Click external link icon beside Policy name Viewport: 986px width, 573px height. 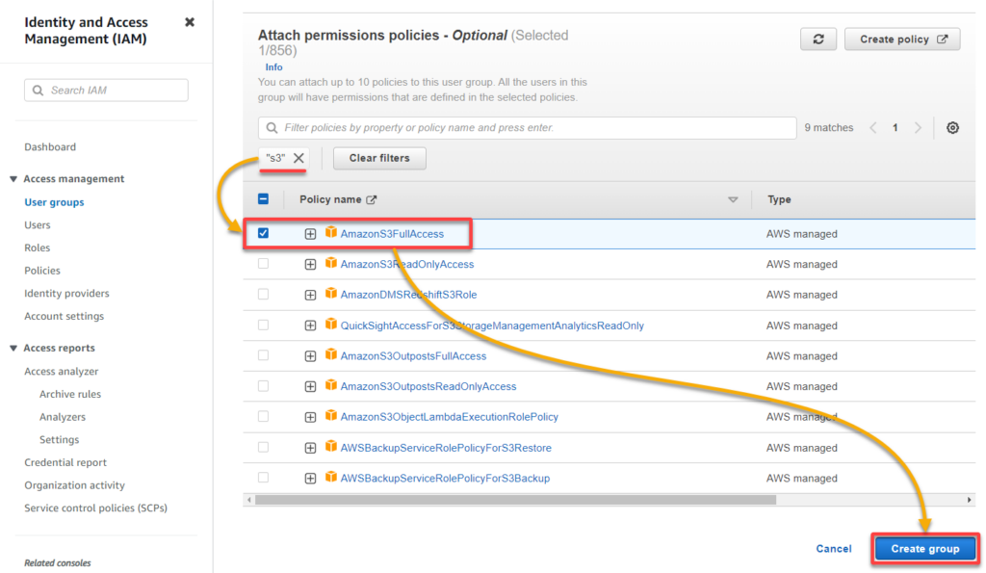click(372, 200)
